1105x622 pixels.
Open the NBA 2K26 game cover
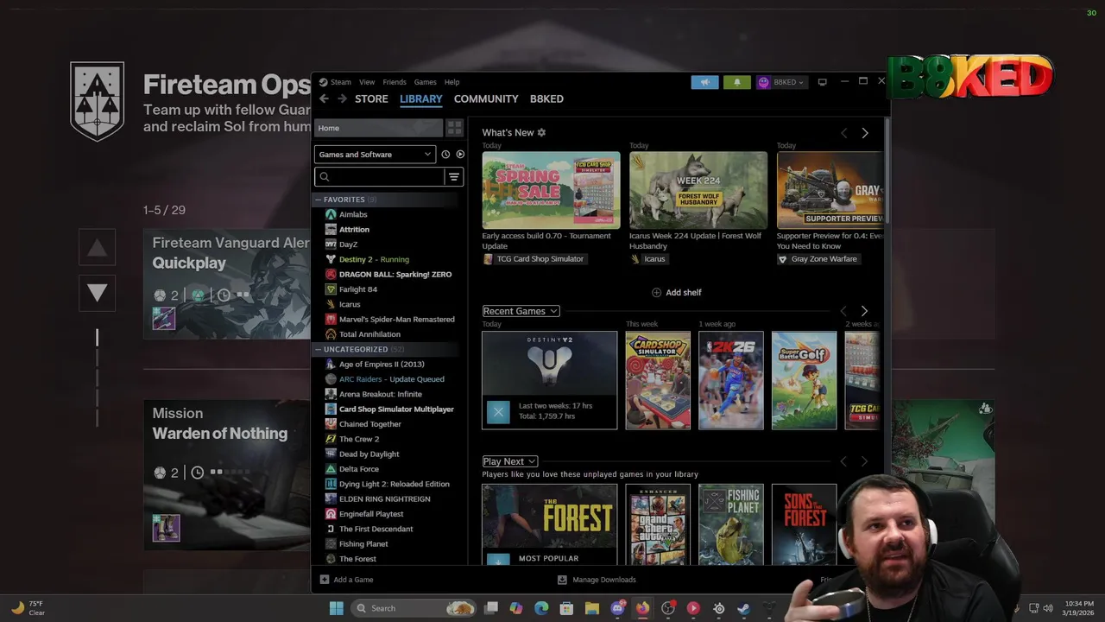[731, 380]
